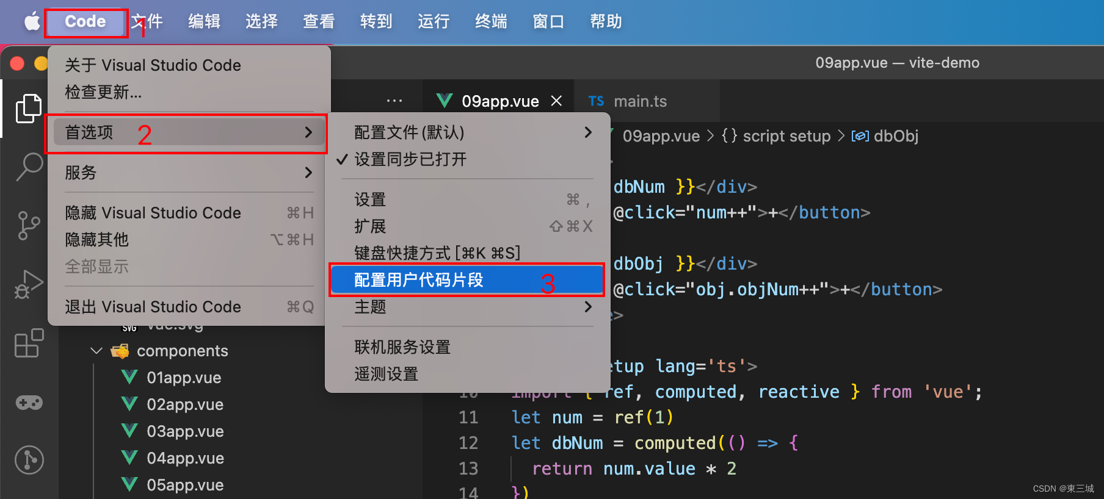Viewport: 1104px width, 499px height.
Task: Click the gamepad icon in activity bar
Action: click(29, 403)
